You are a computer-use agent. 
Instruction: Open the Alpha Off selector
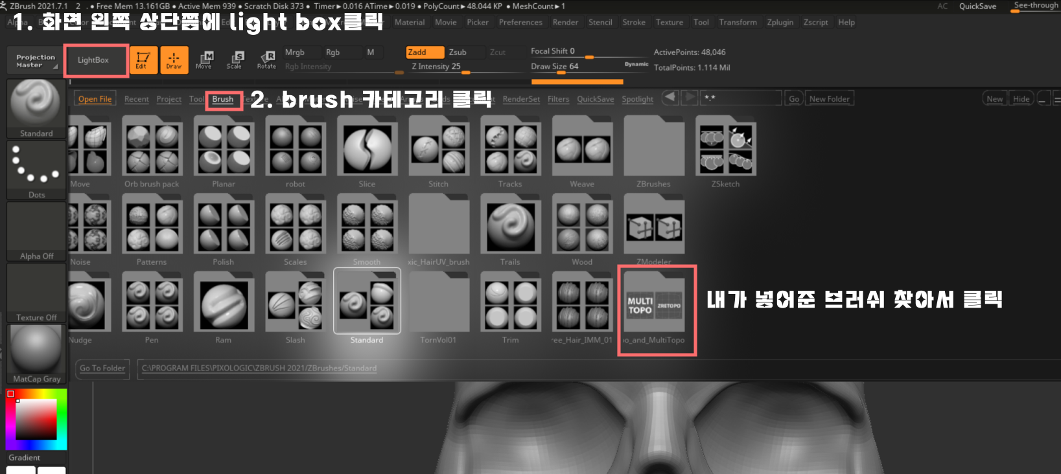(36, 232)
